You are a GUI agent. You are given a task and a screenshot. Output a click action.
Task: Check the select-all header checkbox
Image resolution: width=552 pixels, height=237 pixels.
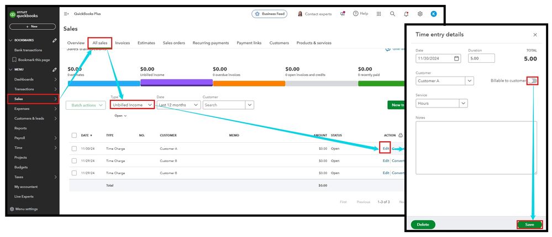[x=74, y=135]
